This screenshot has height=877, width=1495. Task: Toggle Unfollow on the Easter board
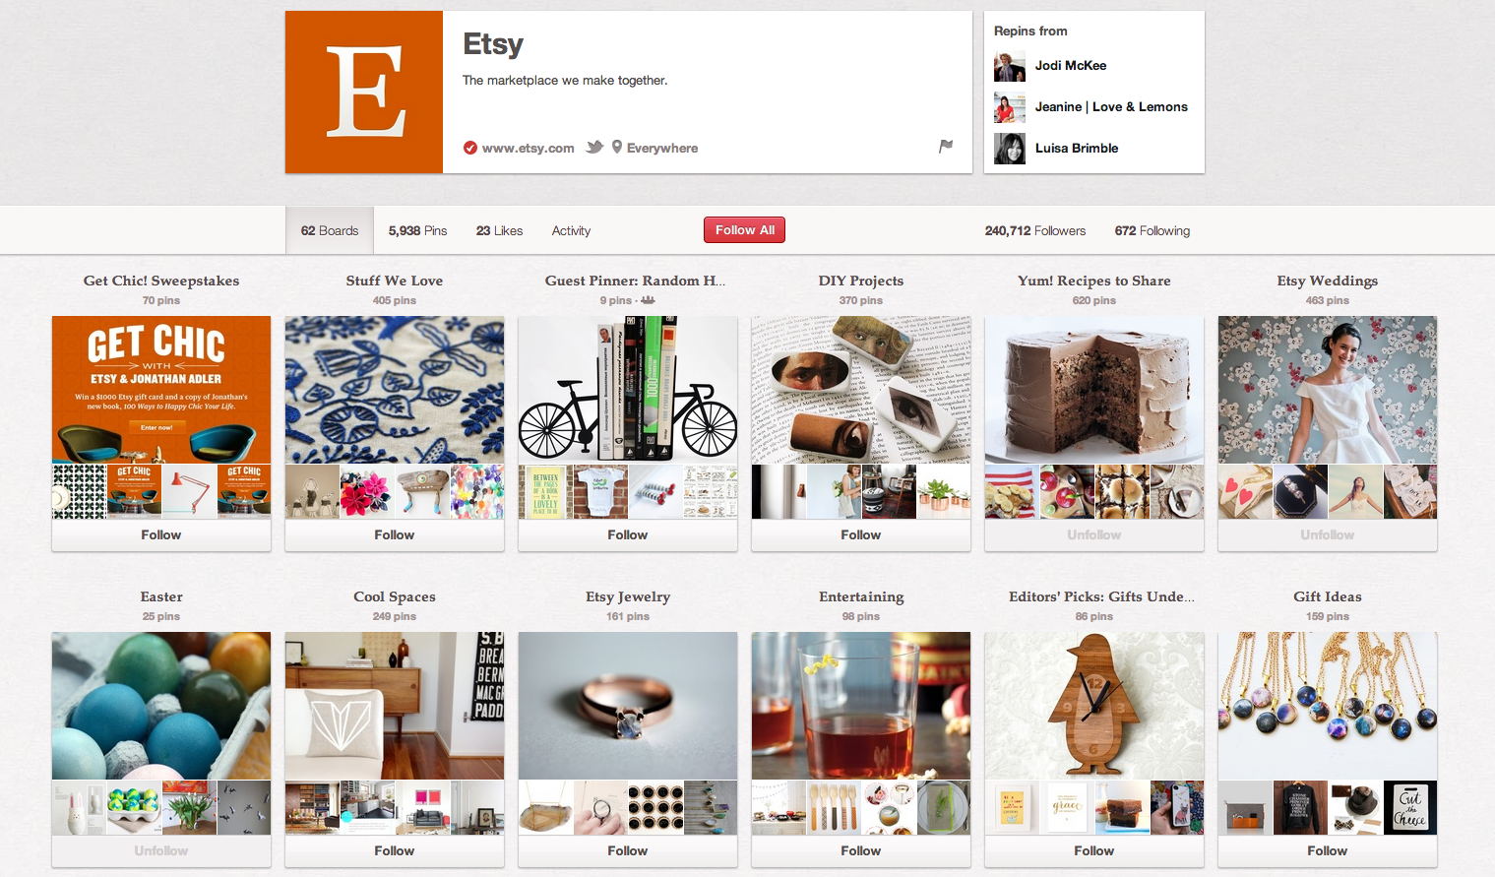tap(161, 851)
